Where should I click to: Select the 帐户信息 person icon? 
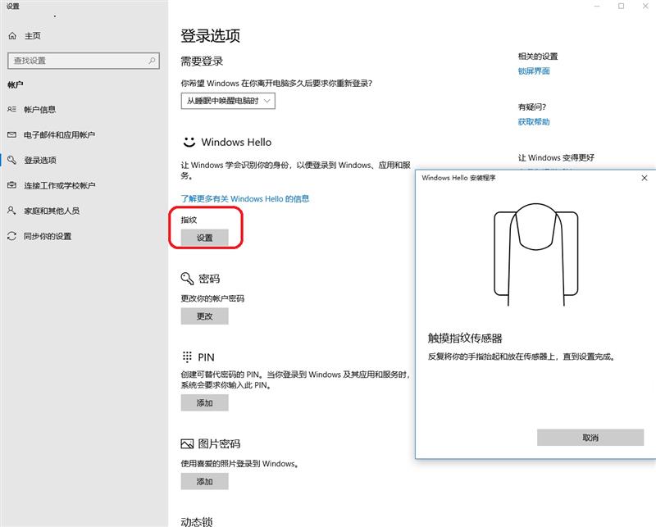pyautogui.click(x=11, y=108)
